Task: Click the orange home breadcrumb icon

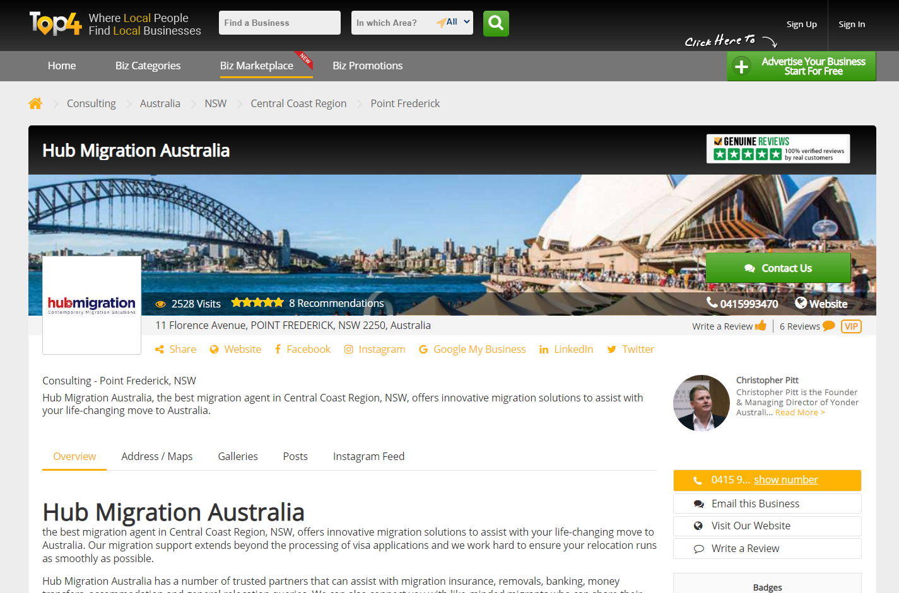Action: click(35, 103)
